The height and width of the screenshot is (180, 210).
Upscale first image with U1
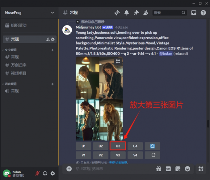pyautogui.click(x=83, y=146)
